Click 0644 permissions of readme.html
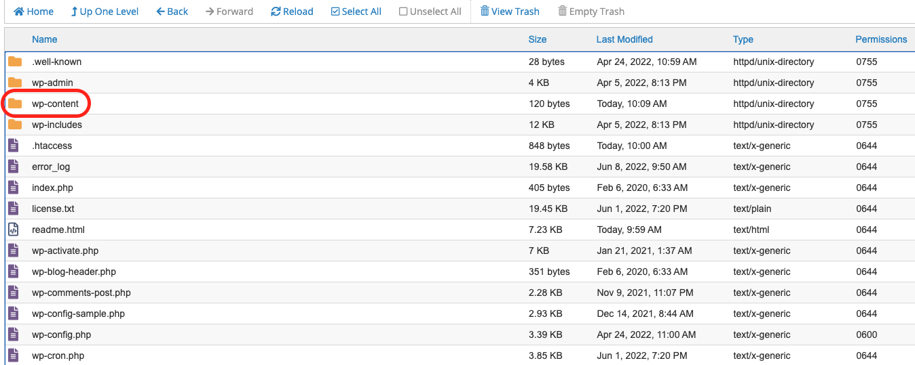The image size is (915, 365). pyautogui.click(x=867, y=230)
